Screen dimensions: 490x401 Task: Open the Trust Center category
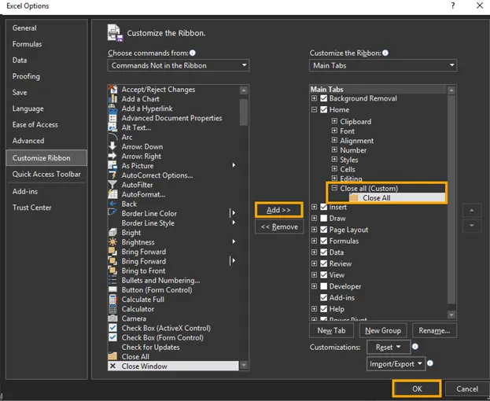pyautogui.click(x=32, y=208)
